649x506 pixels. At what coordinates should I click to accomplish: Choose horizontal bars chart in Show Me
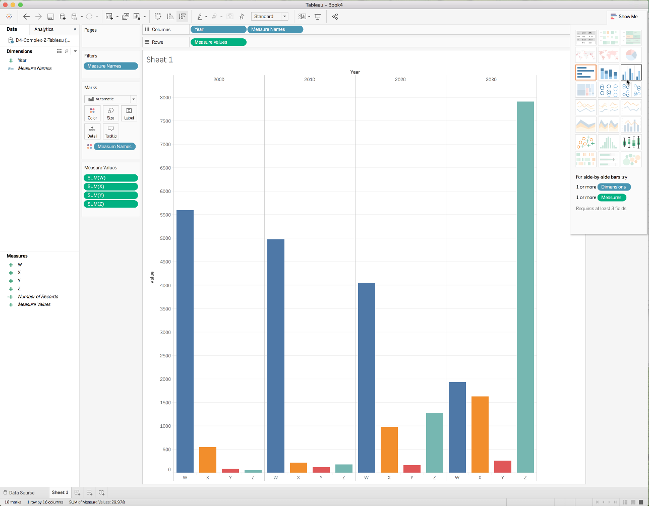[x=585, y=73]
